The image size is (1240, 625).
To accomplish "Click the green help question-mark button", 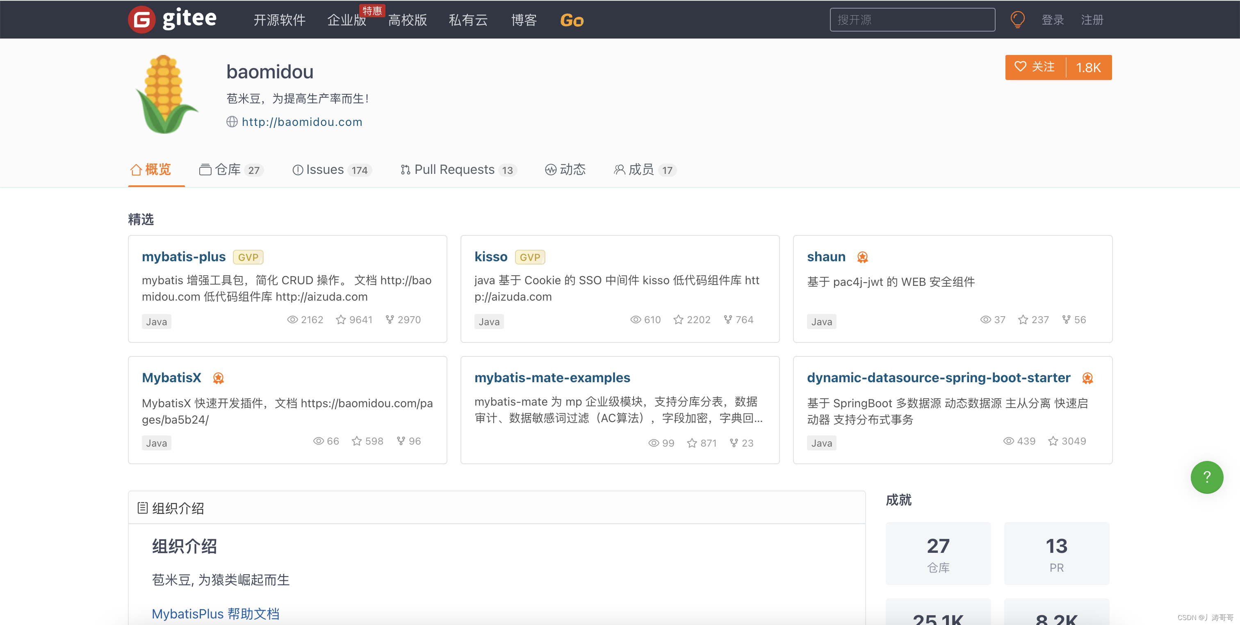I will (1206, 477).
